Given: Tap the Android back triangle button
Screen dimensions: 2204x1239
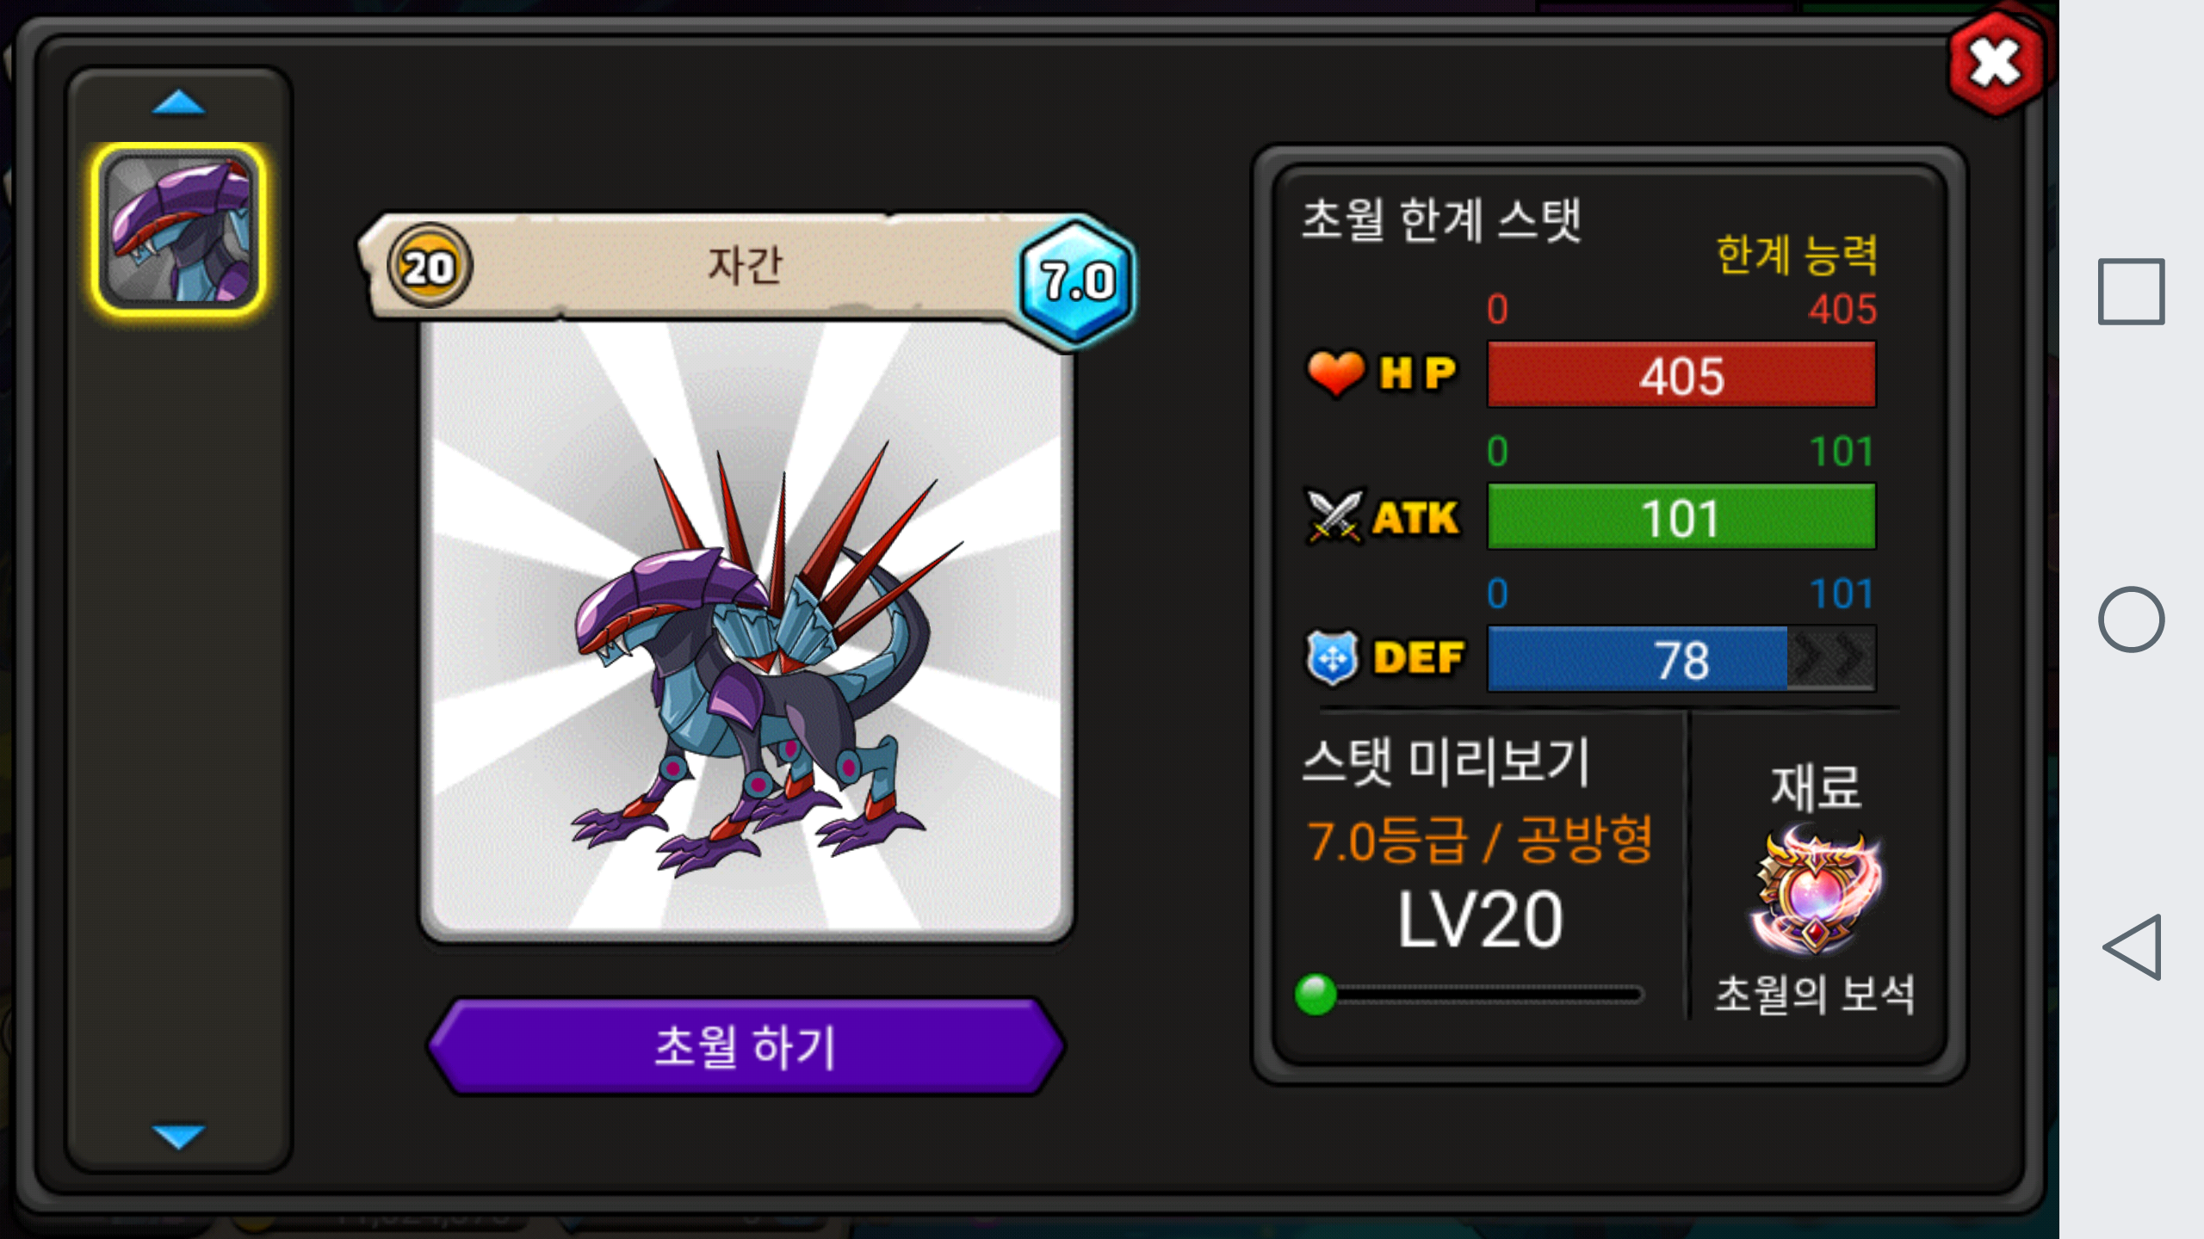Looking at the screenshot, I should click(2132, 946).
